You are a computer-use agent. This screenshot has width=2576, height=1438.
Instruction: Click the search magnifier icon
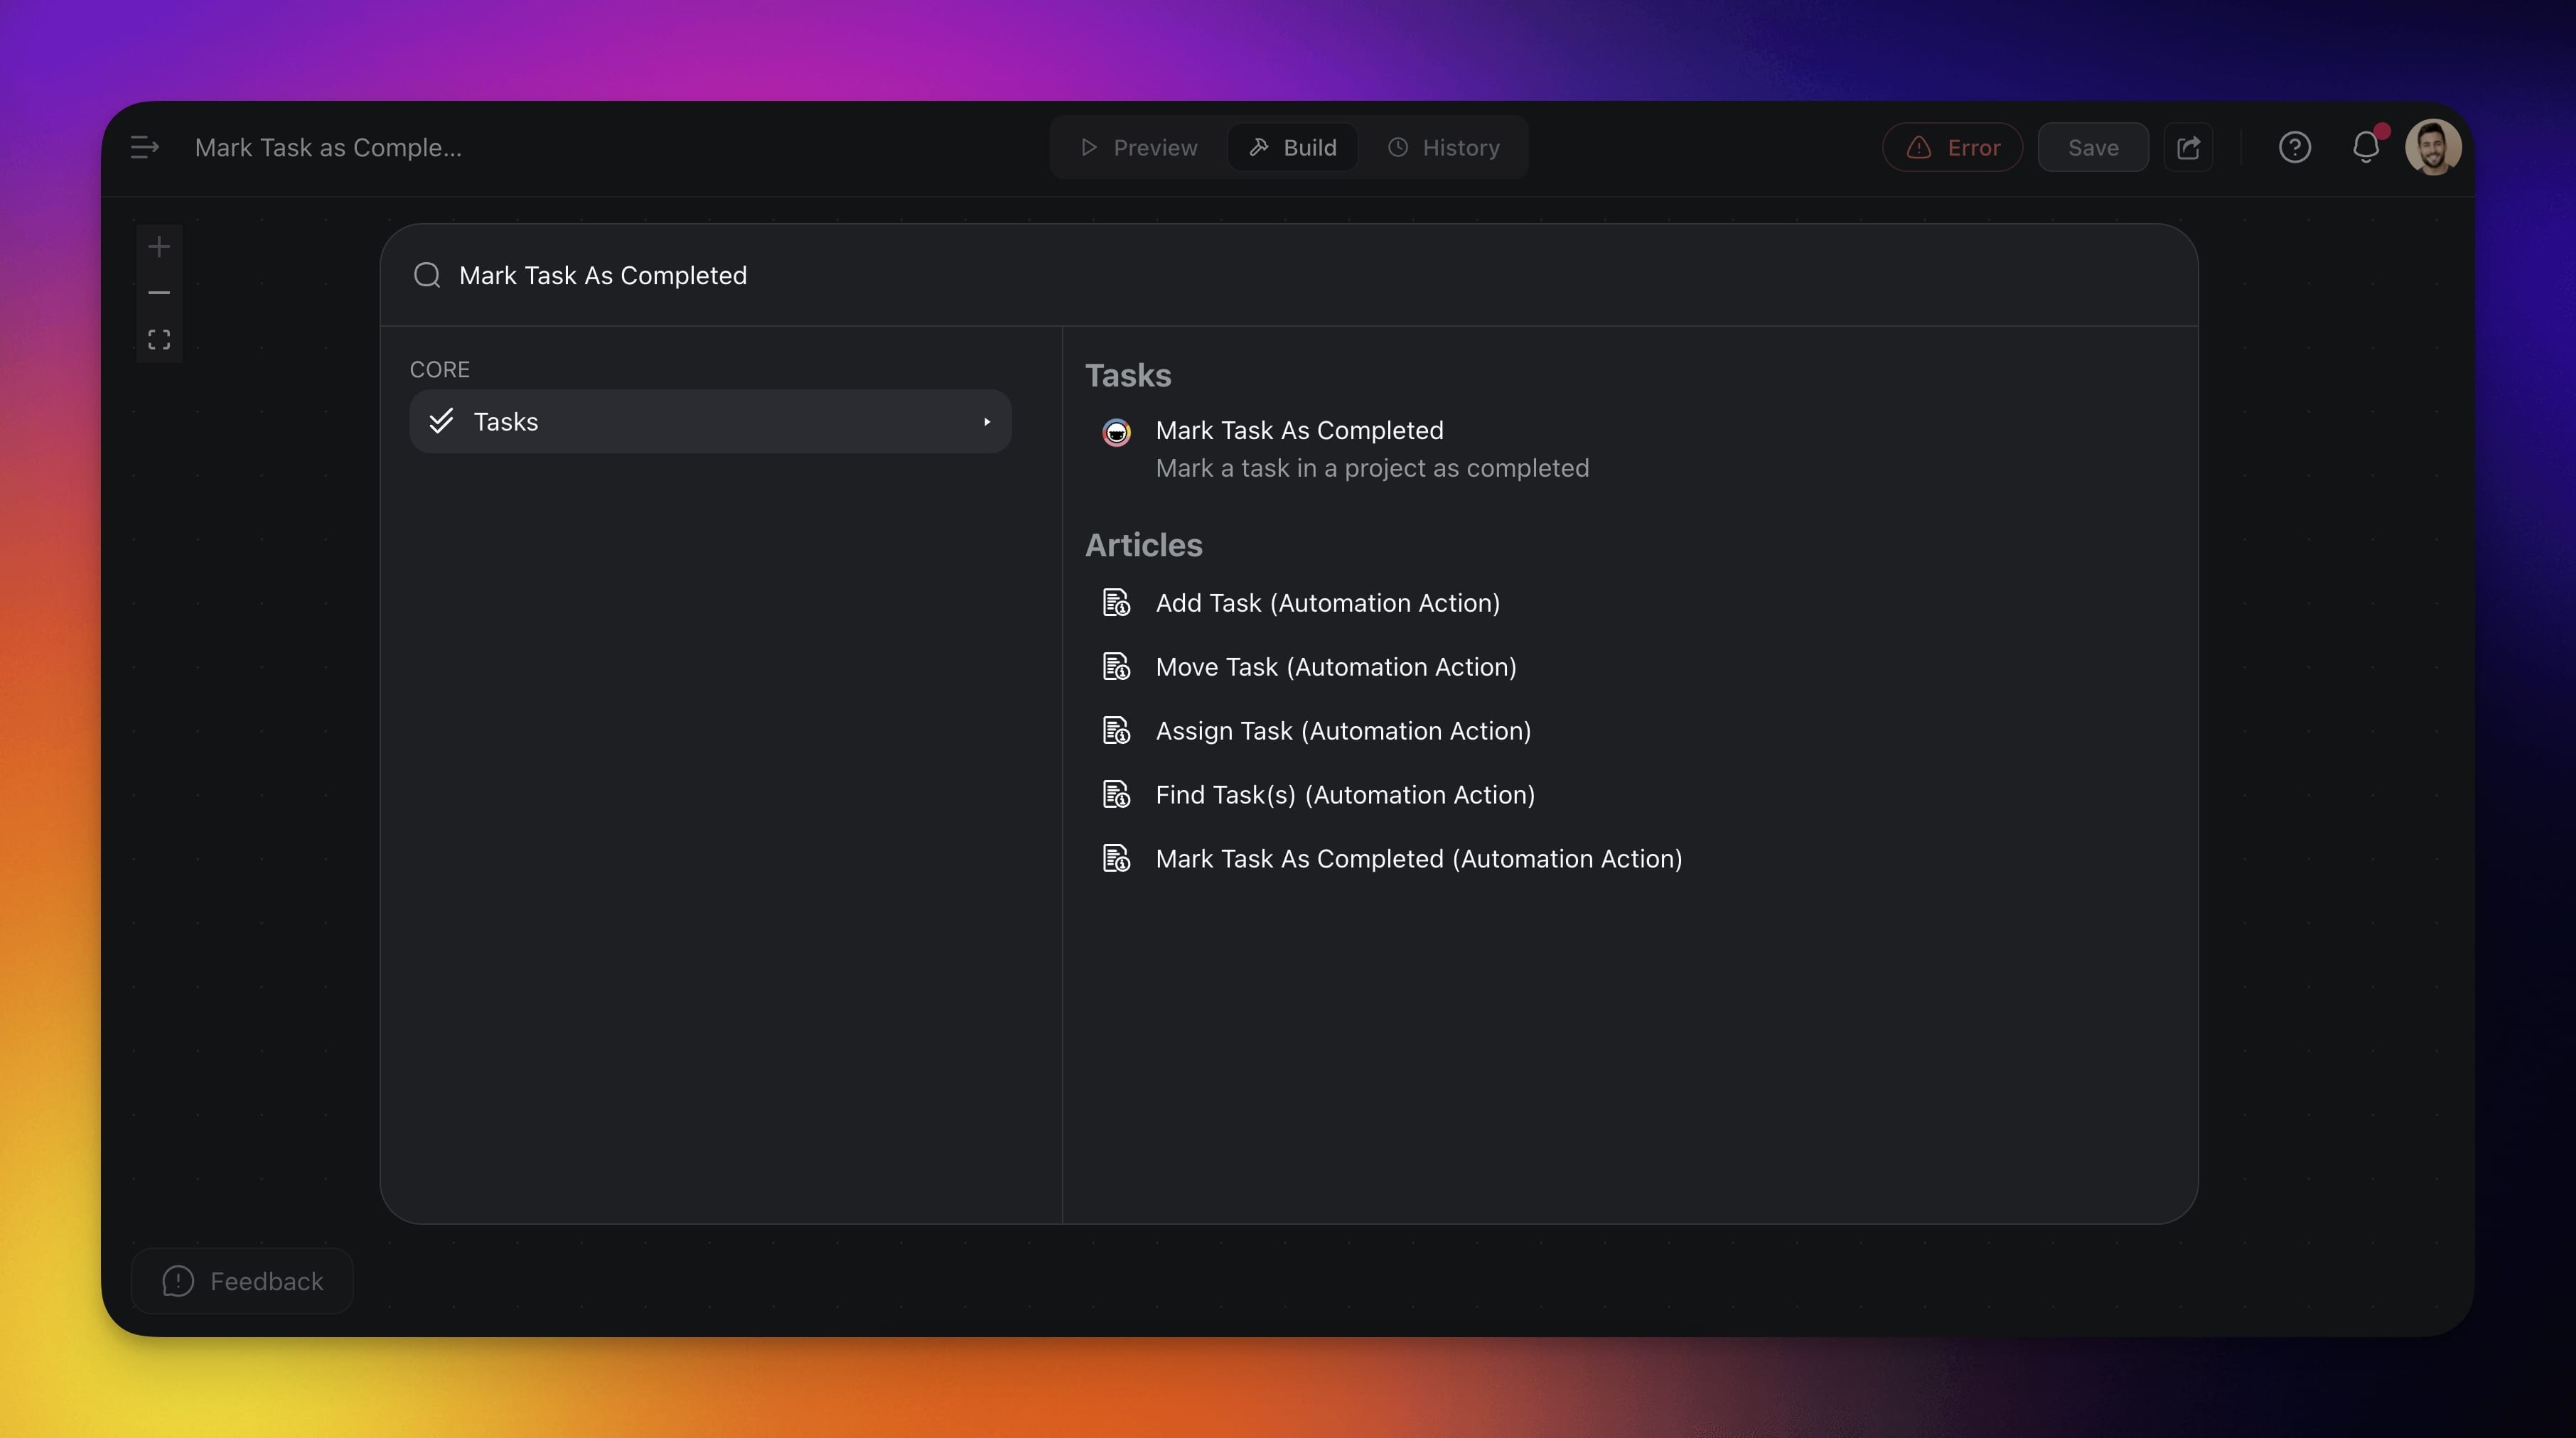[x=427, y=275]
